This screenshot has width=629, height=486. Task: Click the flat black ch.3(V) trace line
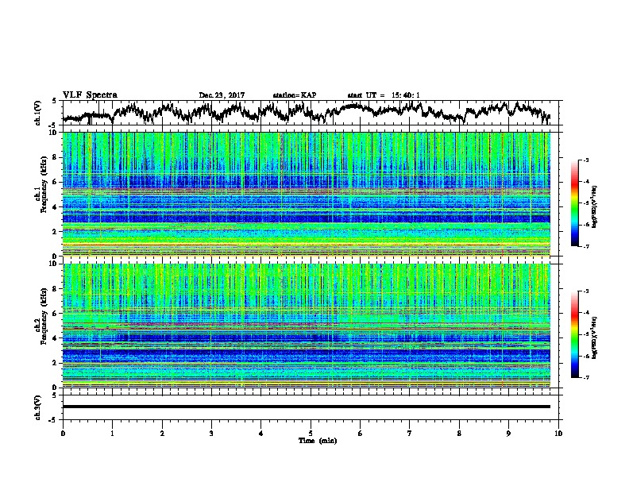307,407
